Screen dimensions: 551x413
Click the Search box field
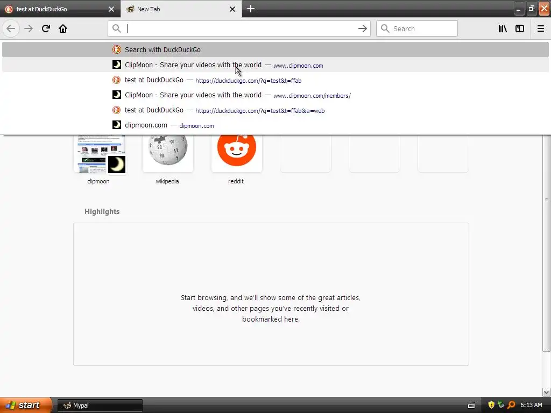(417, 29)
